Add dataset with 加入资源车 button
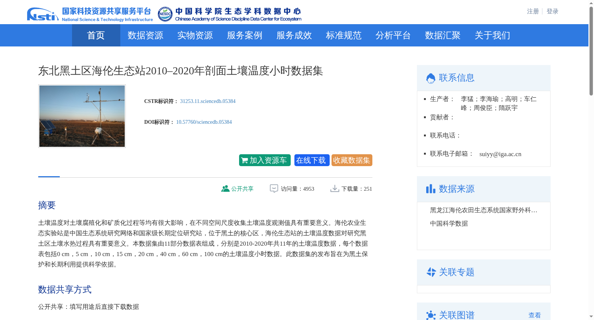Image resolution: width=594 pixels, height=320 pixels. coord(265,160)
